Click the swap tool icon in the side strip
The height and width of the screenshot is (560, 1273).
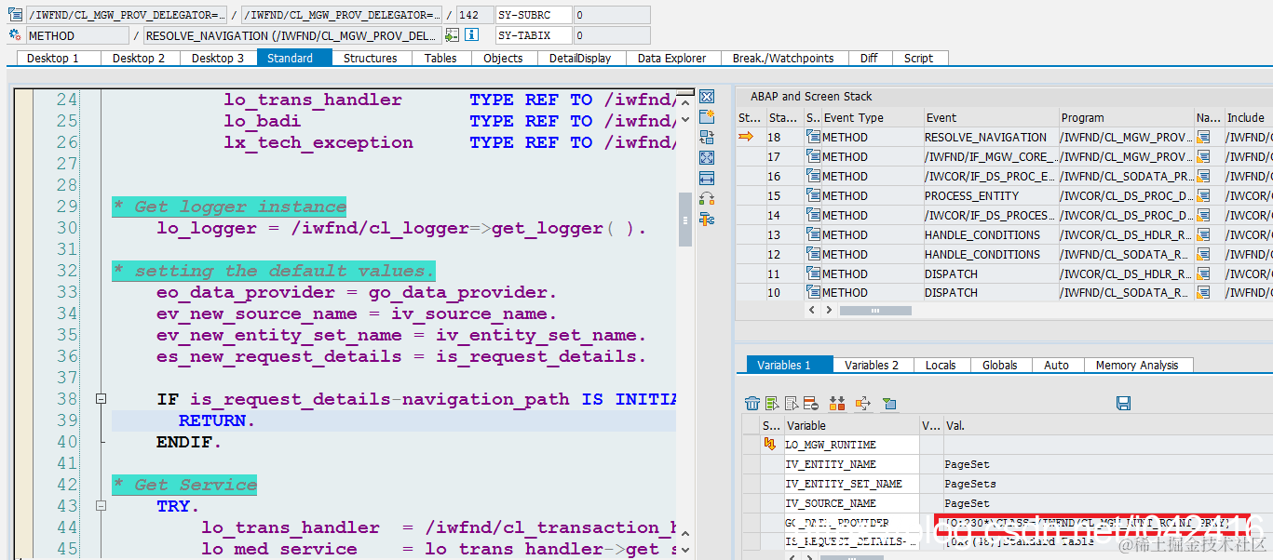[x=707, y=138]
